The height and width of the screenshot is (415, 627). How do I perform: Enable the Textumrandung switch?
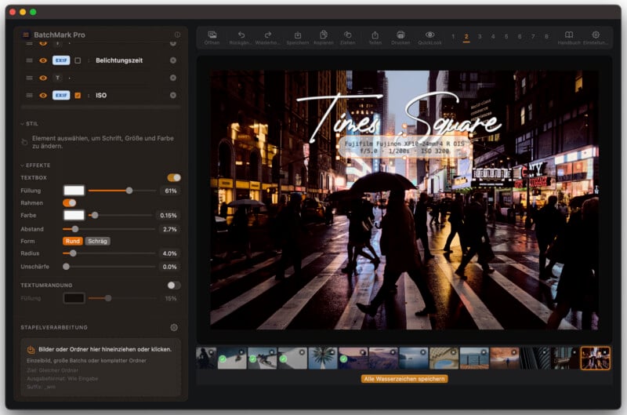tap(174, 286)
